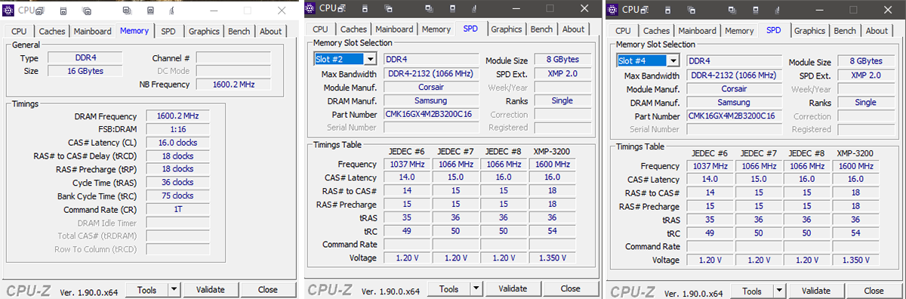Open the Graphics tab in the Memory window
Viewport: 906px width, 299px height.
click(204, 32)
